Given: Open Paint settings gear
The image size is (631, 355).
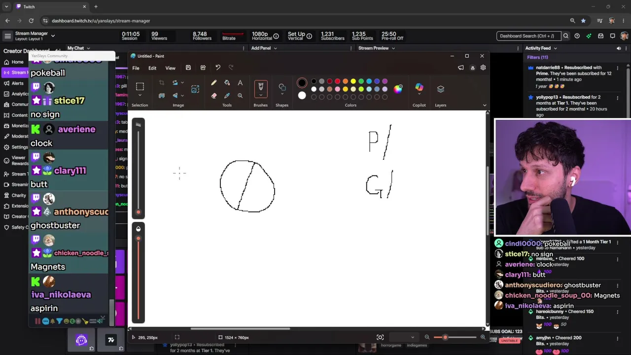Looking at the screenshot, I should [x=483, y=68].
